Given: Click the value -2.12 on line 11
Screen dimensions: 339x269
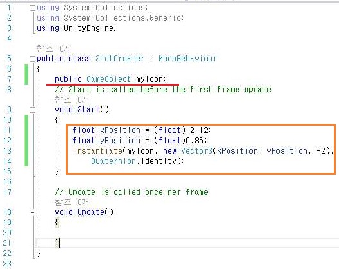Looking at the screenshot, I should coord(197,130).
